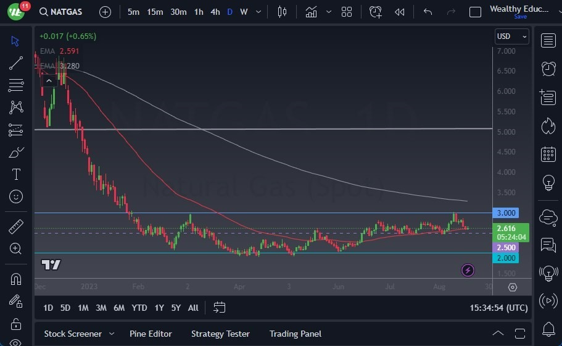Viewport: 562px width, 346px height.
Task: Select the ruler measure tool
Action: (x=16, y=227)
